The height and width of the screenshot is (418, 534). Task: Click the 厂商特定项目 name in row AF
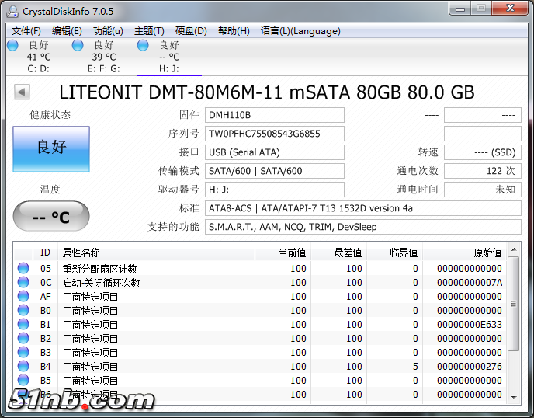pyautogui.click(x=90, y=297)
